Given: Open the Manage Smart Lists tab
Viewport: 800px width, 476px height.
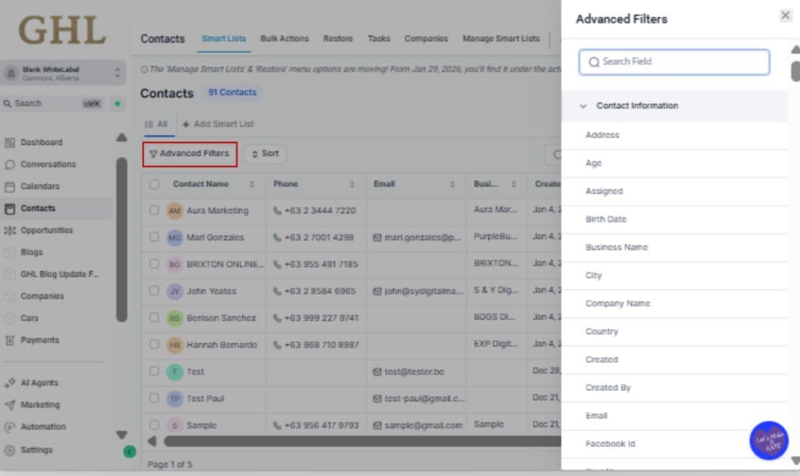Looking at the screenshot, I should [x=501, y=38].
